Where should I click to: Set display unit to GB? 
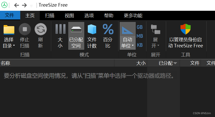(x=140, y=27)
